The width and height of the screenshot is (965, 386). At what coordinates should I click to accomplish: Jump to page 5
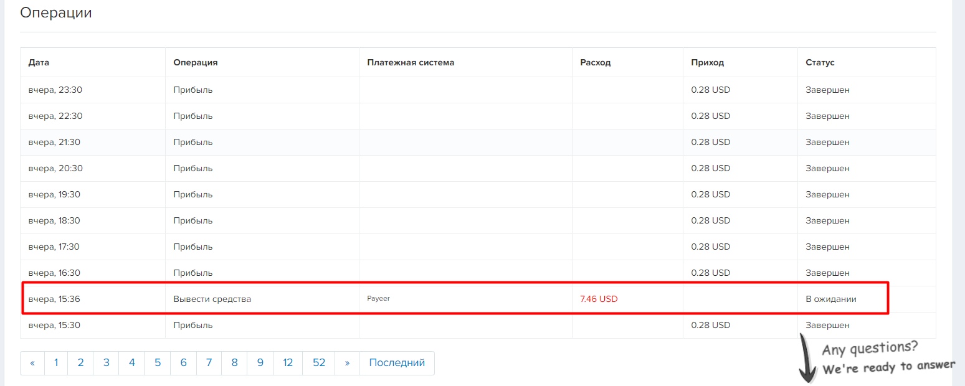pyautogui.click(x=158, y=363)
